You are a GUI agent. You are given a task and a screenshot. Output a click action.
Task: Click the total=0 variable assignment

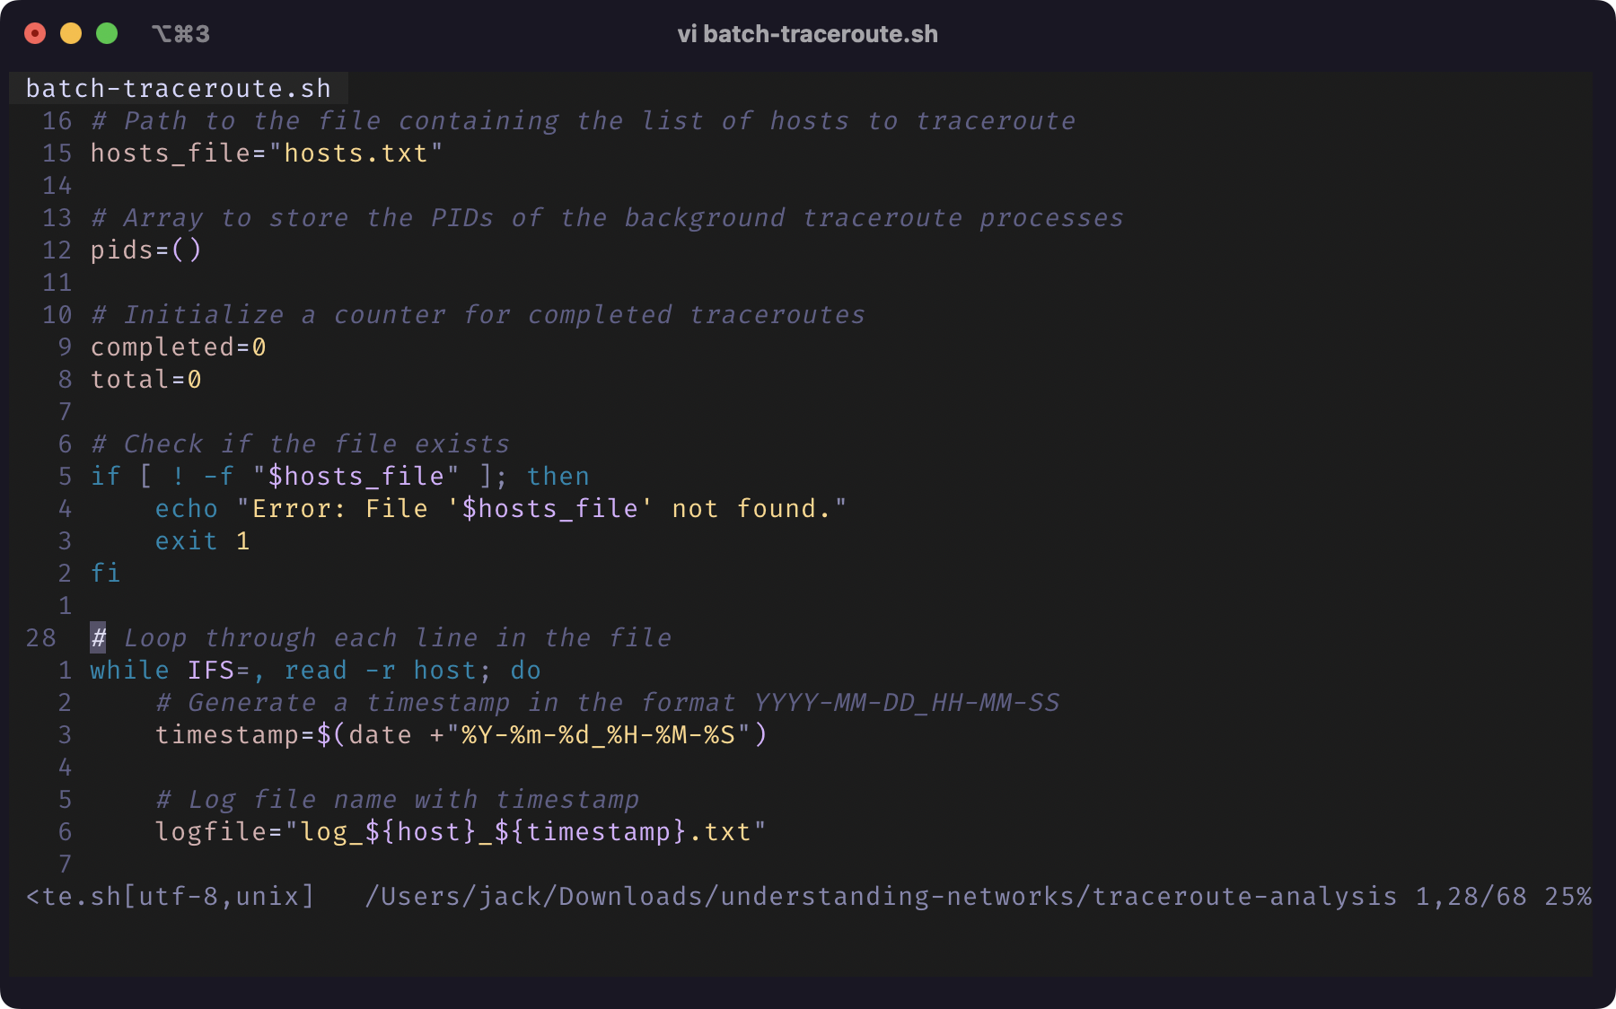pos(145,380)
